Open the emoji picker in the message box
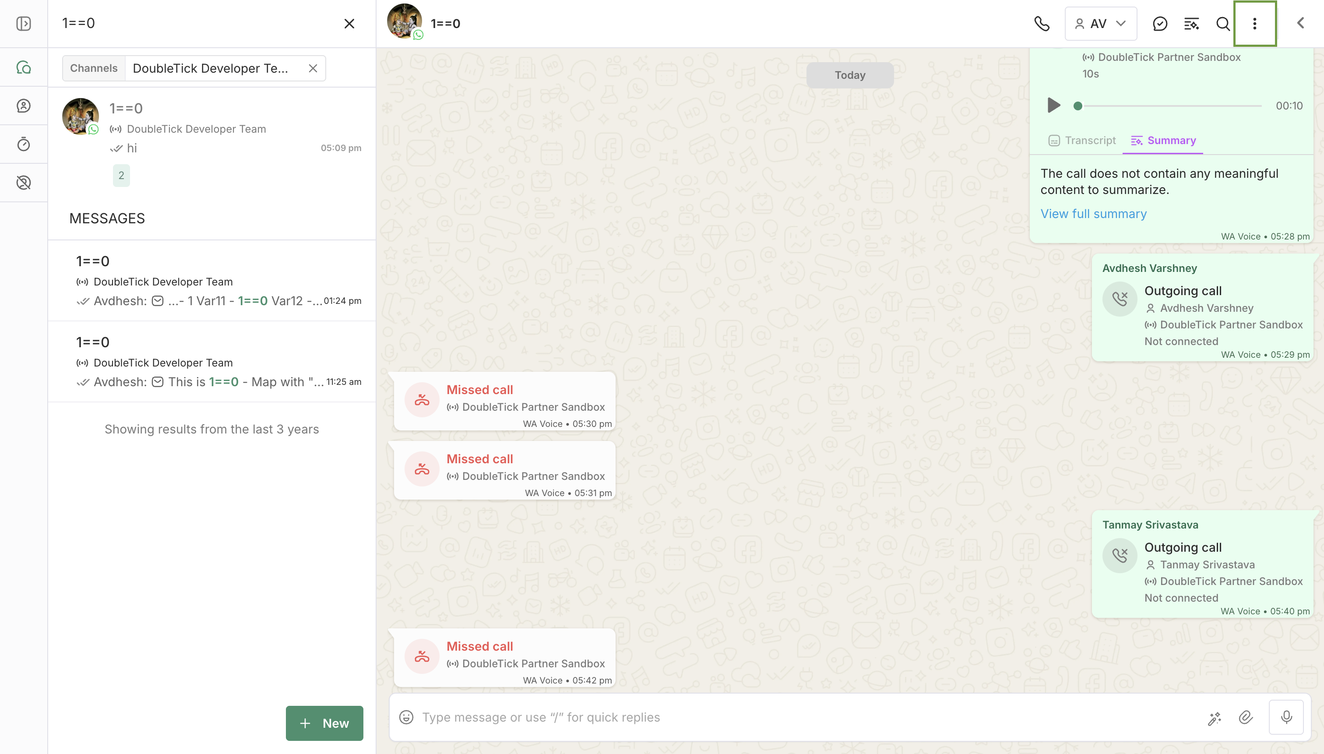Image resolution: width=1324 pixels, height=754 pixels. [406, 717]
